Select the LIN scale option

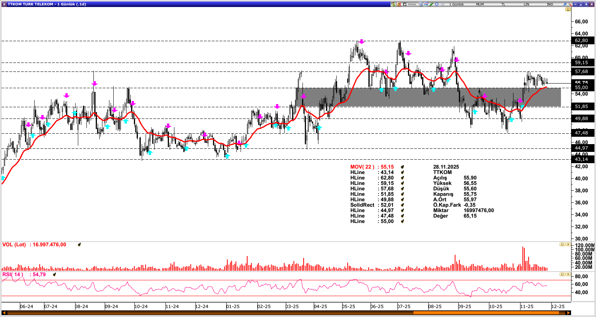point(526,4)
